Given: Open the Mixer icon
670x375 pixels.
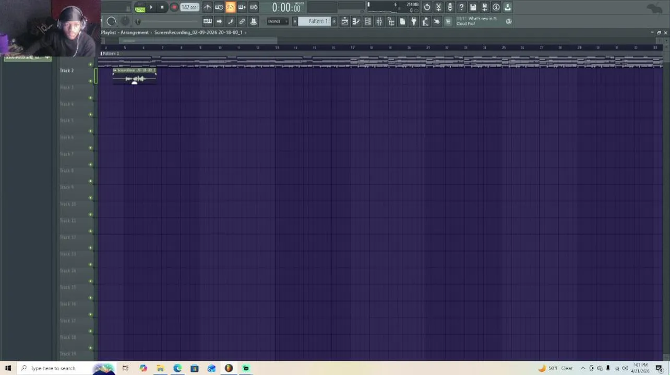Looking at the screenshot, I should point(379,21).
